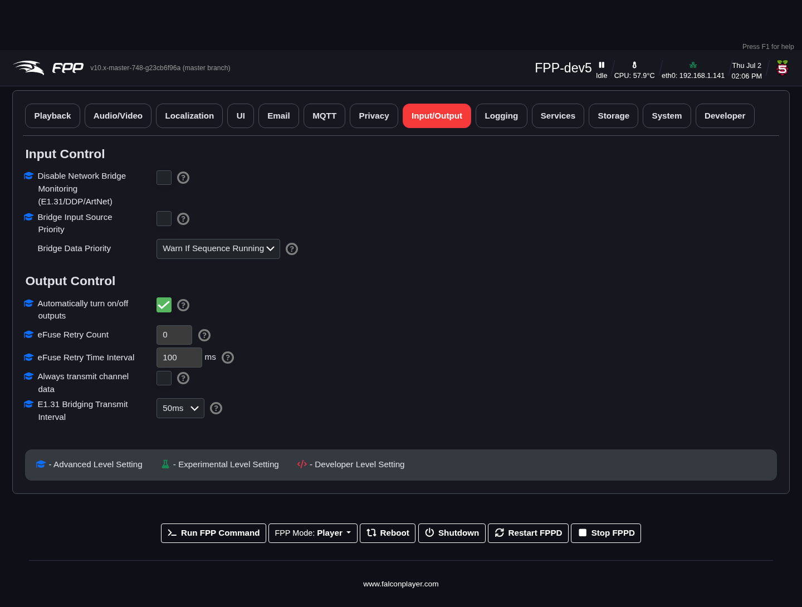The width and height of the screenshot is (802, 607).
Task: Open help for eFuse Retry Time Interval
Action: pos(228,358)
